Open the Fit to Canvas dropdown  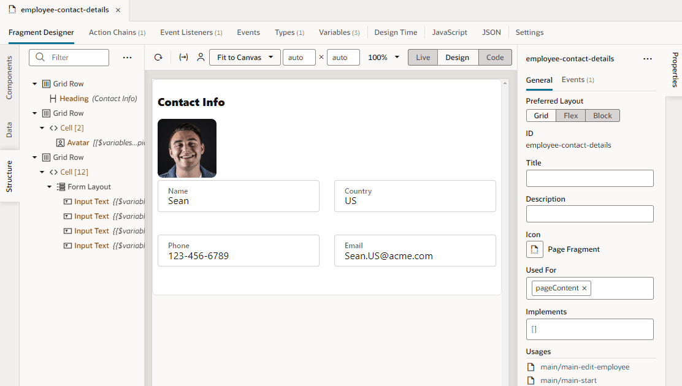(x=245, y=58)
